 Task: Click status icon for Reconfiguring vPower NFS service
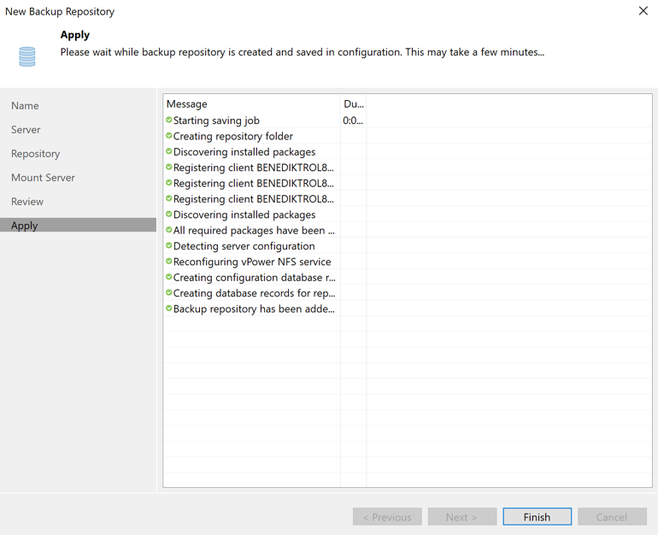tap(169, 262)
